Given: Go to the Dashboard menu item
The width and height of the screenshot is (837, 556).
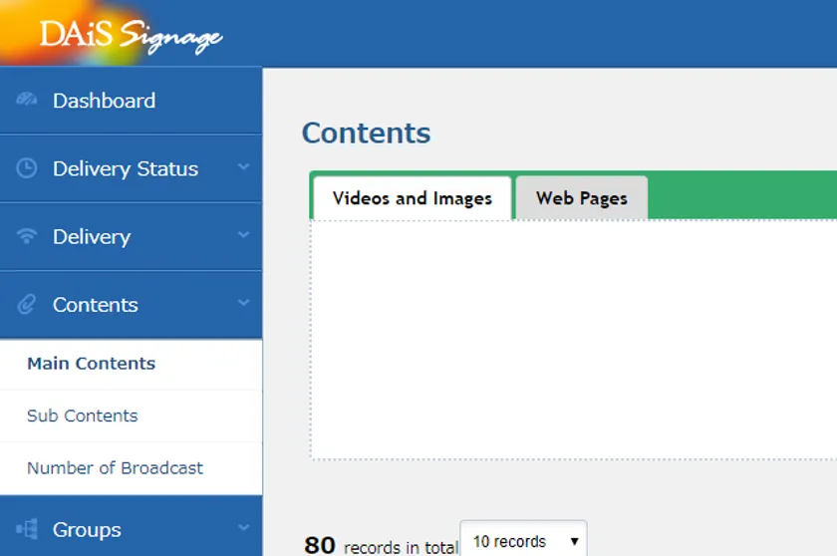Looking at the screenshot, I should point(104,101).
